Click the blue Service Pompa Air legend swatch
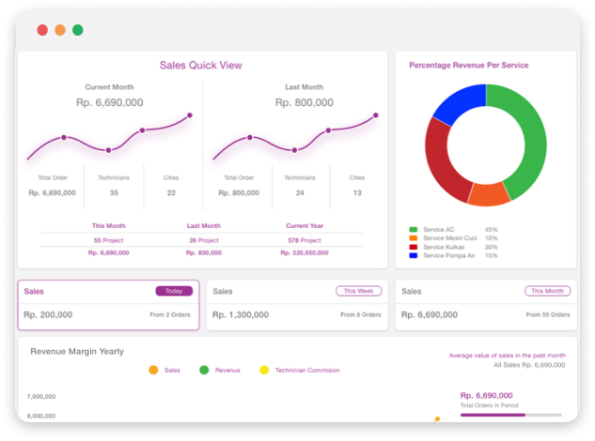 (x=413, y=255)
